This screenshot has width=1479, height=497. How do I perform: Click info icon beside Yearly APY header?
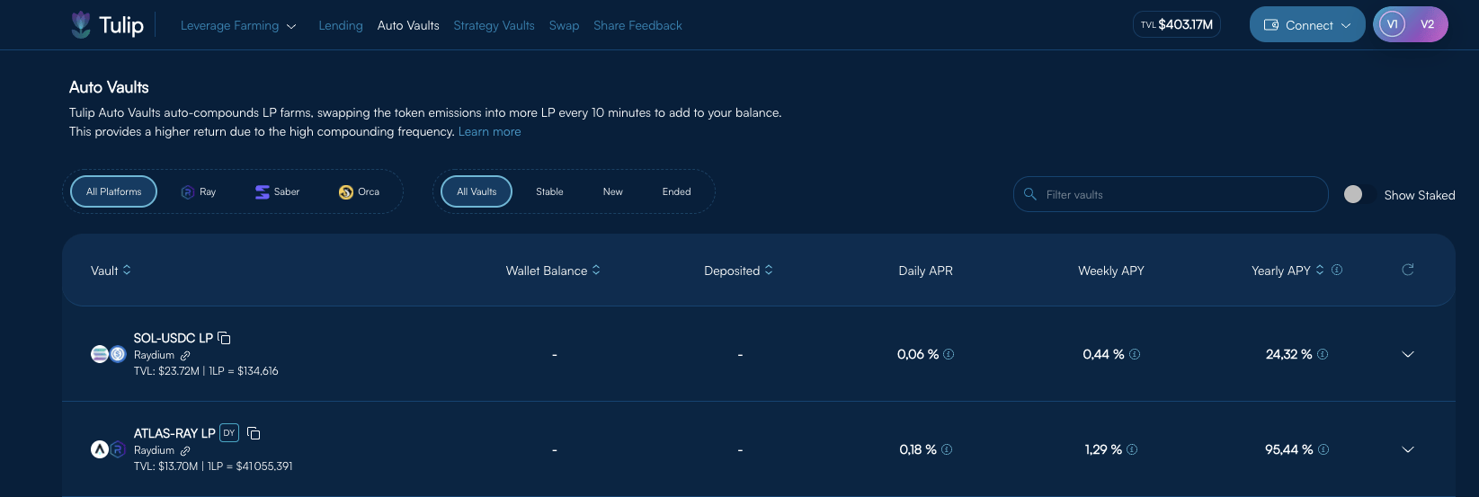(1337, 270)
